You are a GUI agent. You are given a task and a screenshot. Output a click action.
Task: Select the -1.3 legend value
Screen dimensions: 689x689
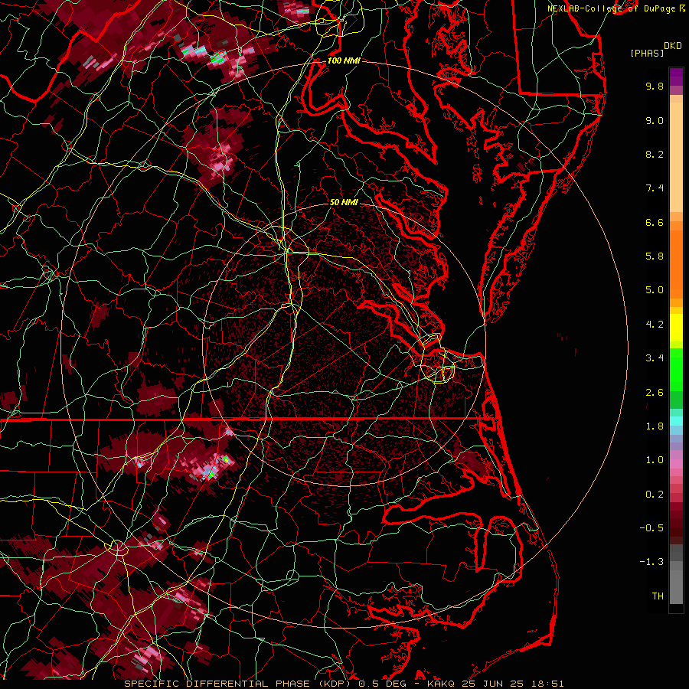tap(651, 562)
